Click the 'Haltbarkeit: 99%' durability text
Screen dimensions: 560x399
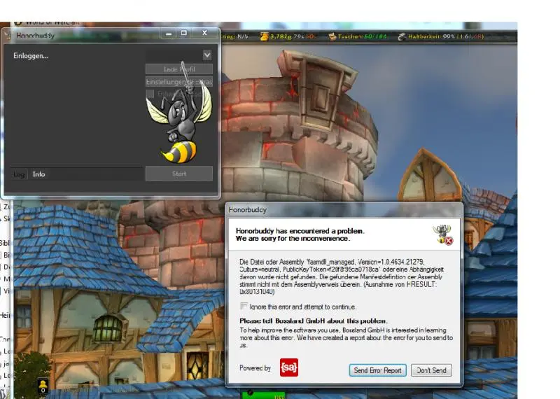tap(431, 36)
